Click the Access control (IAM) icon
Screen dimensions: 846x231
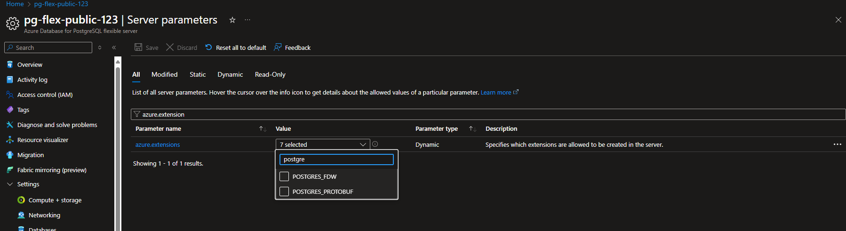click(10, 95)
